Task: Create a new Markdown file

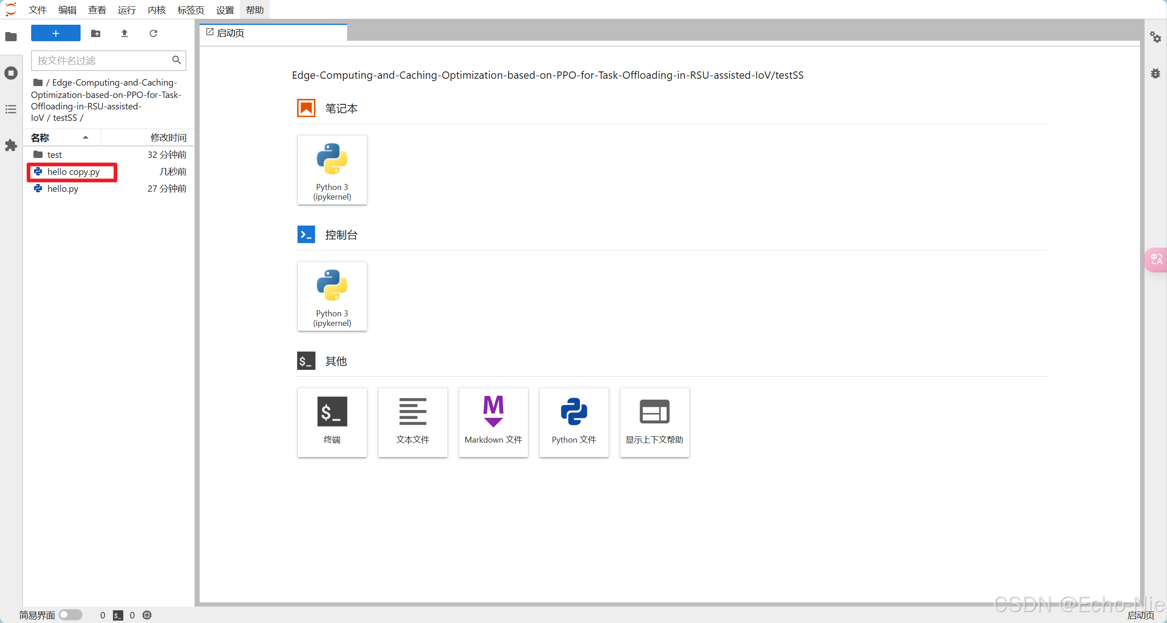Action: click(x=493, y=422)
